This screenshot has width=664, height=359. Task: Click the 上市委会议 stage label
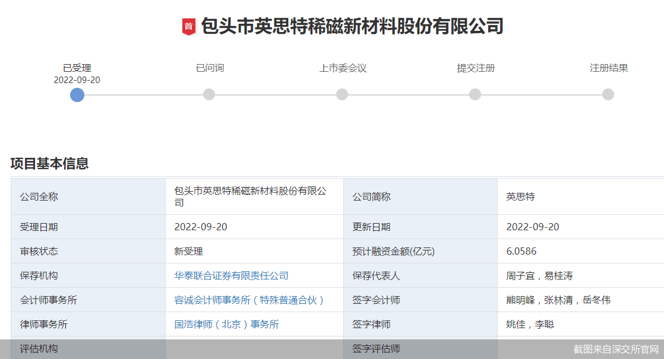pyautogui.click(x=343, y=68)
